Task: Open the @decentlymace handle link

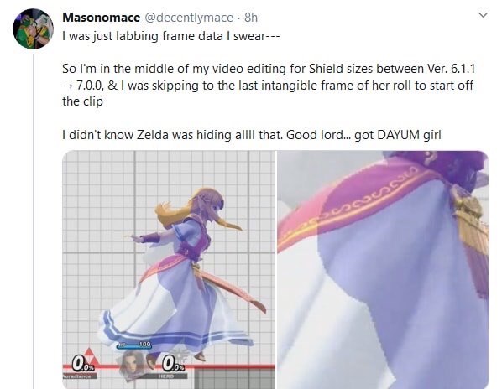Action: click(x=189, y=18)
